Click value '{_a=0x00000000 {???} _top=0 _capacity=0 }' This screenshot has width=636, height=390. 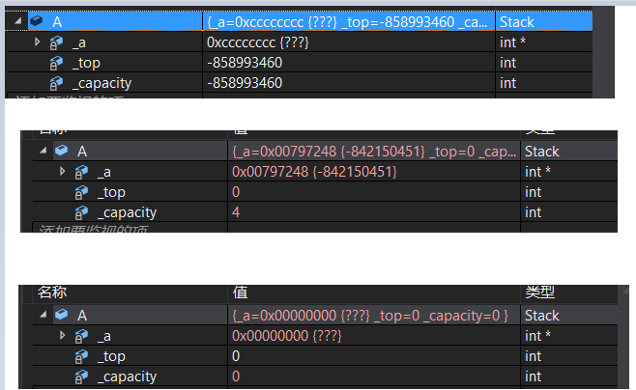(370, 315)
